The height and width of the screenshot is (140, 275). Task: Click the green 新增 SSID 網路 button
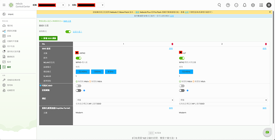[48, 38]
